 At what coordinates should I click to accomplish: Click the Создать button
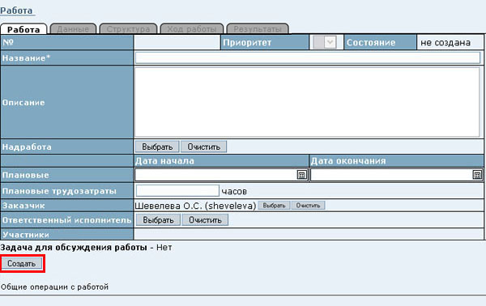pyautogui.click(x=21, y=264)
